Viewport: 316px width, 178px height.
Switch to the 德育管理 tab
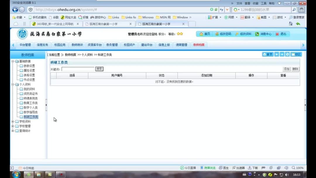[182, 45]
